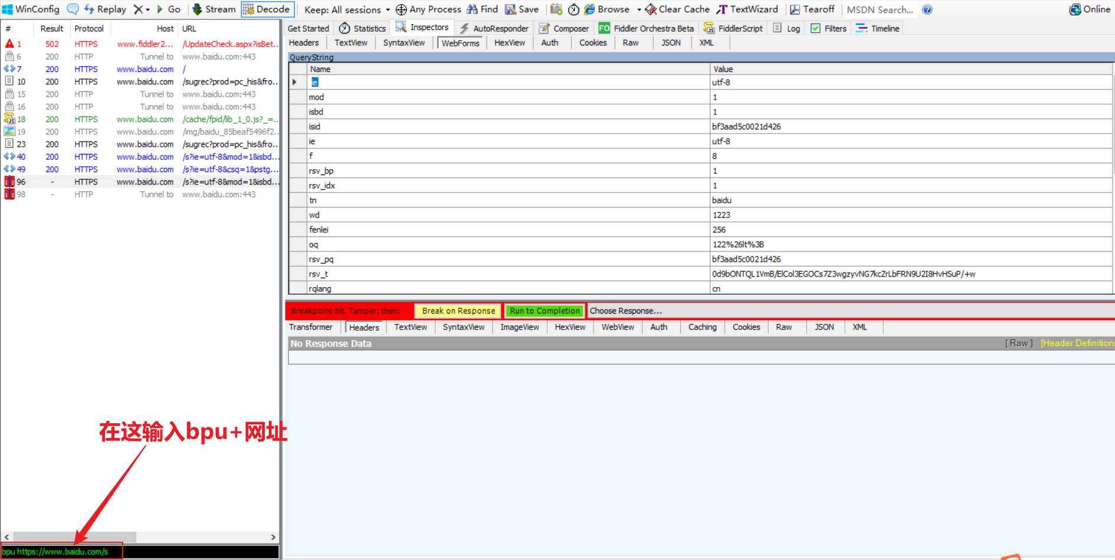Viewport: 1115px width, 560px height.
Task: Open the Remove (X) dropdown
Action: point(142,9)
